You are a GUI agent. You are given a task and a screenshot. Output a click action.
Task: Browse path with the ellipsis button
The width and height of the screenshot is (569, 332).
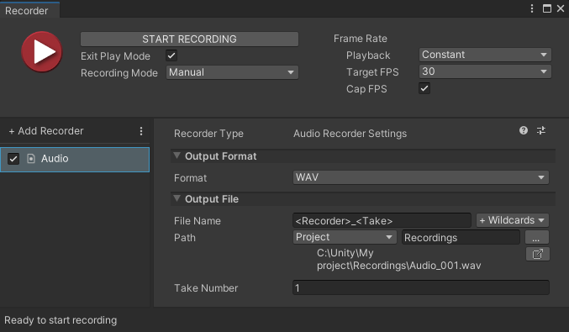[x=537, y=237]
